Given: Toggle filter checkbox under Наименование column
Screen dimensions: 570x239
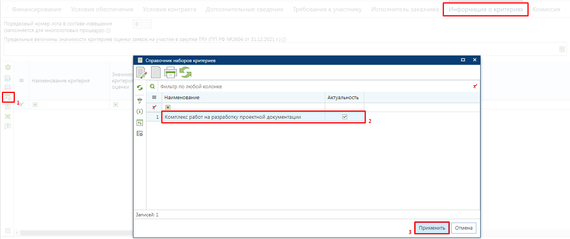Looking at the screenshot, I should [168, 107].
